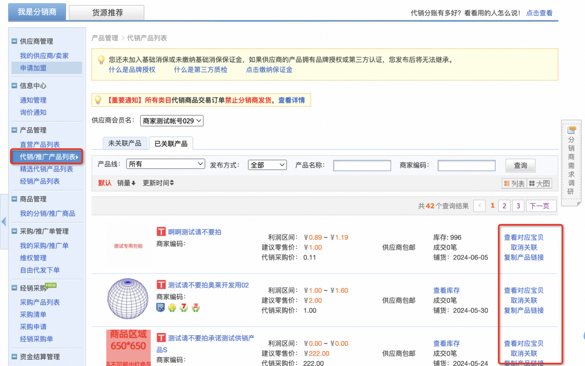This screenshot has width=585, height=366.
Task: Click T icon beside 测试请不要拍奥莱开发用02
Action: tap(161, 285)
